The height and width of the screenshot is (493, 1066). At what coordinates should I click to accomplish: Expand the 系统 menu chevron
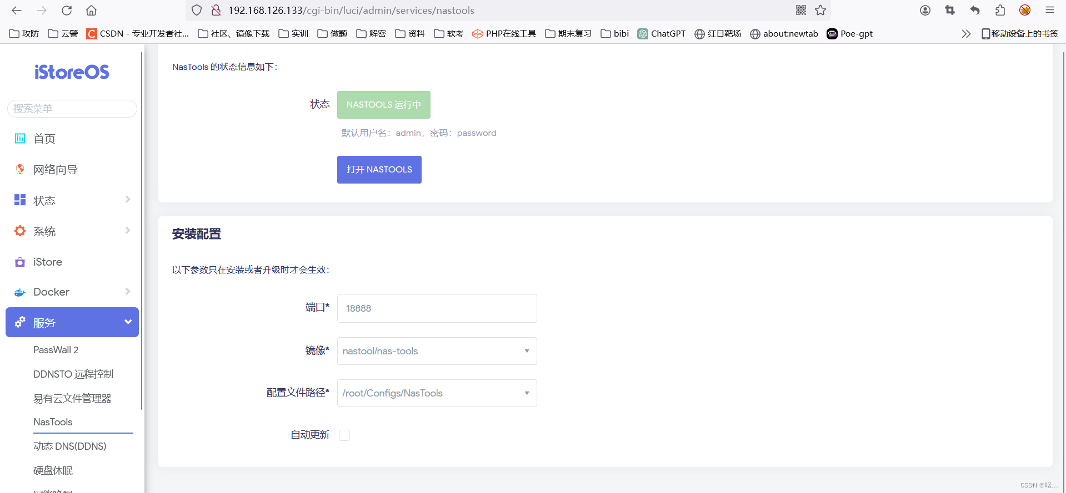point(128,231)
